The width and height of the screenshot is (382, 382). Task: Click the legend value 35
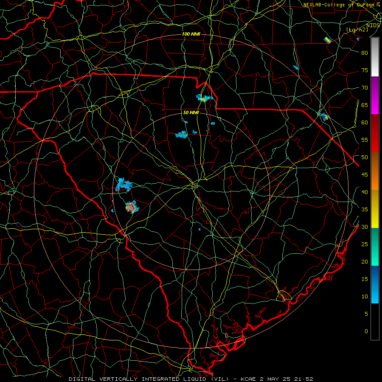(x=365, y=210)
